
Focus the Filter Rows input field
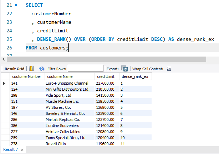86,68
